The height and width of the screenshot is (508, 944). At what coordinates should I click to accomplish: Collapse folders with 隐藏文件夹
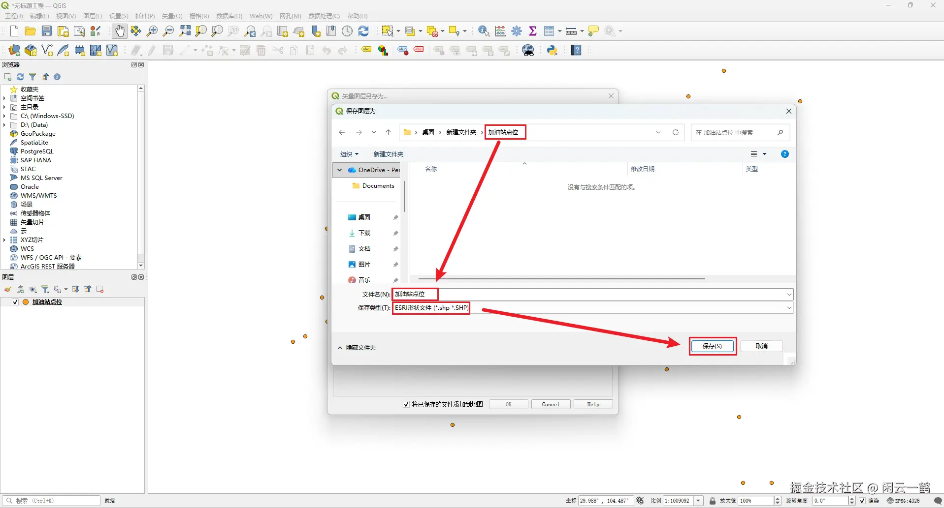357,348
